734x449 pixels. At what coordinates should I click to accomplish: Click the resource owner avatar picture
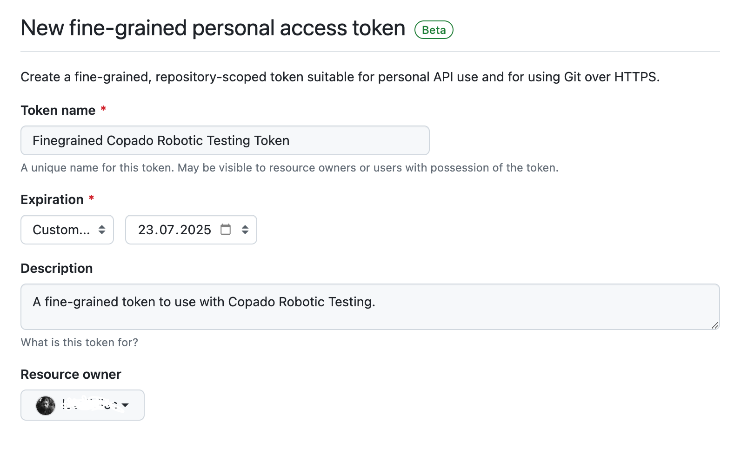pyautogui.click(x=46, y=406)
